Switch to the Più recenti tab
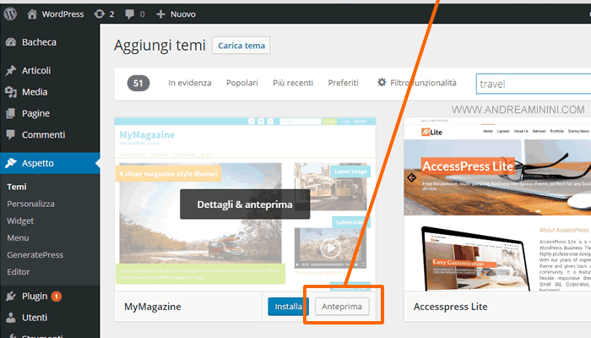The width and height of the screenshot is (591, 338). 293,83
